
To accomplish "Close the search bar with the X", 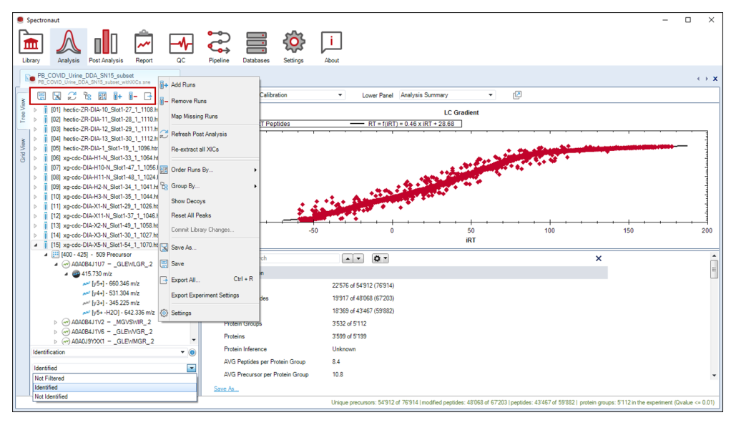I will coord(599,258).
